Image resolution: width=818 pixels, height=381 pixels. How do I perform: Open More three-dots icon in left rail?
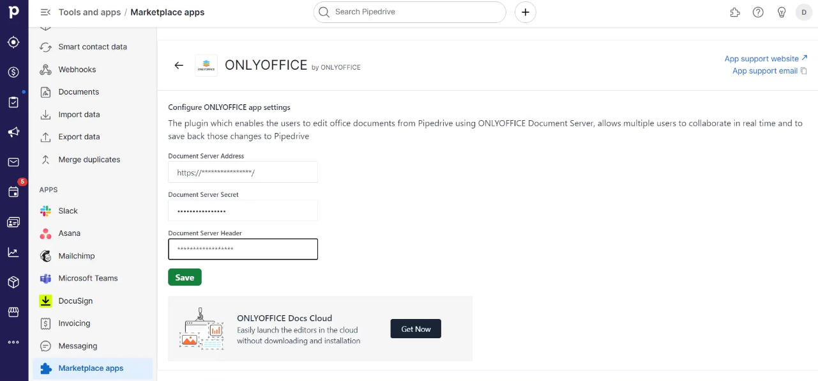point(13,342)
